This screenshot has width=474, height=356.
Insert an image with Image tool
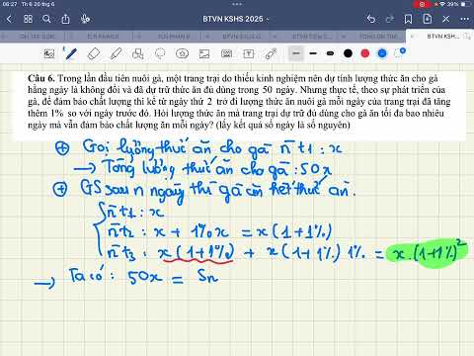tap(204, 53)
